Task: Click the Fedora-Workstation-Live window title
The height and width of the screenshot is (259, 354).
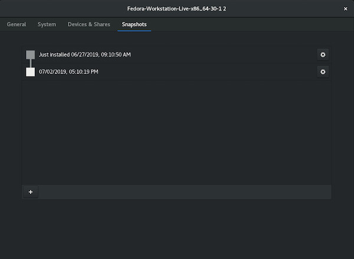Action: pyautogui.click(x=176, y=9)
